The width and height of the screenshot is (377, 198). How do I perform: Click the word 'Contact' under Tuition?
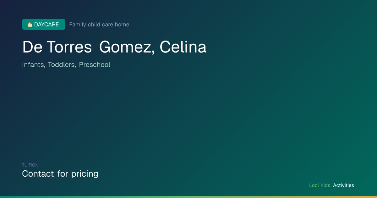click(x=38, y=173)
